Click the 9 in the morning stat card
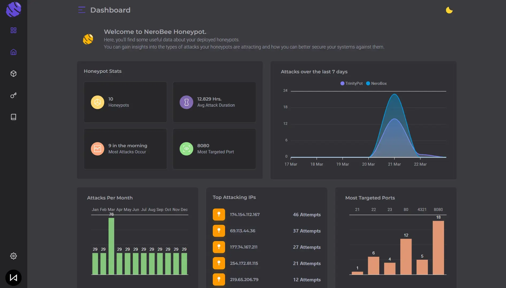 [125, 149]
